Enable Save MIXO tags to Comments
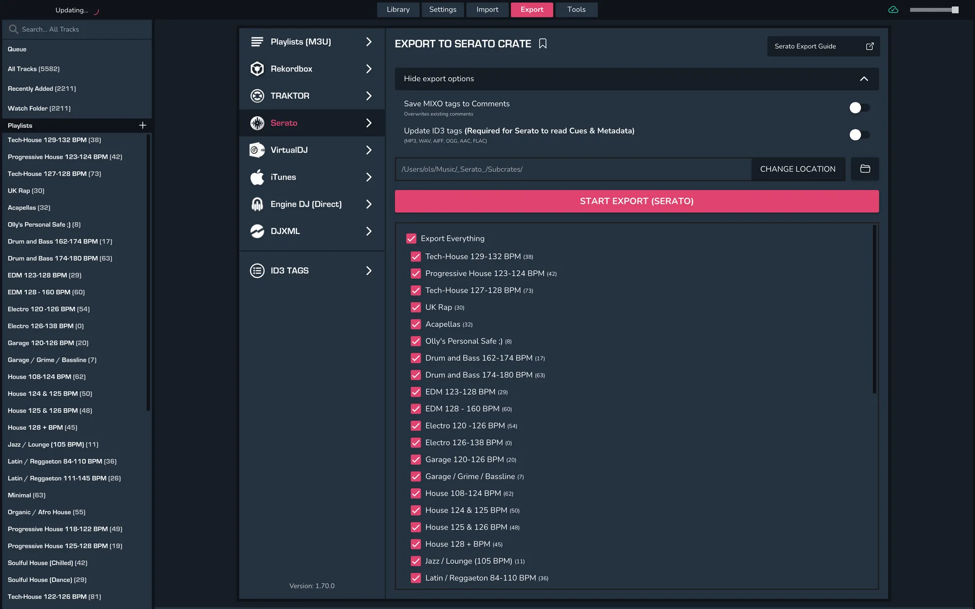The height and width of the screenshot is (609, 975). pyautogui.click(x=859, y=108)
